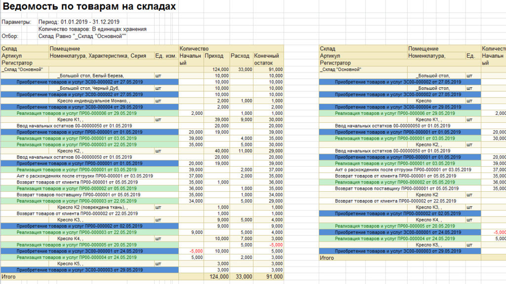Select right table's "Помещение" header cell
Screen dimensions: 506x284
click(x=444, y=49)
